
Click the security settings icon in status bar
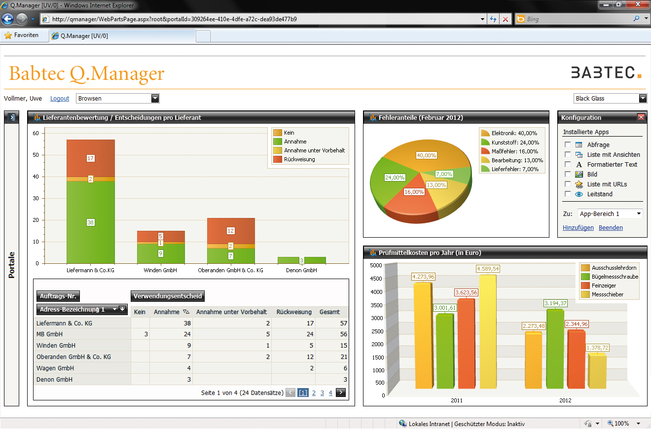click(x=587, y=424)
